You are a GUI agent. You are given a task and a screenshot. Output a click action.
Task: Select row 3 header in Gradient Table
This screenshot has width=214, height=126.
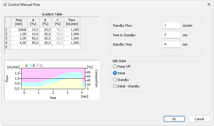[8, 38]
